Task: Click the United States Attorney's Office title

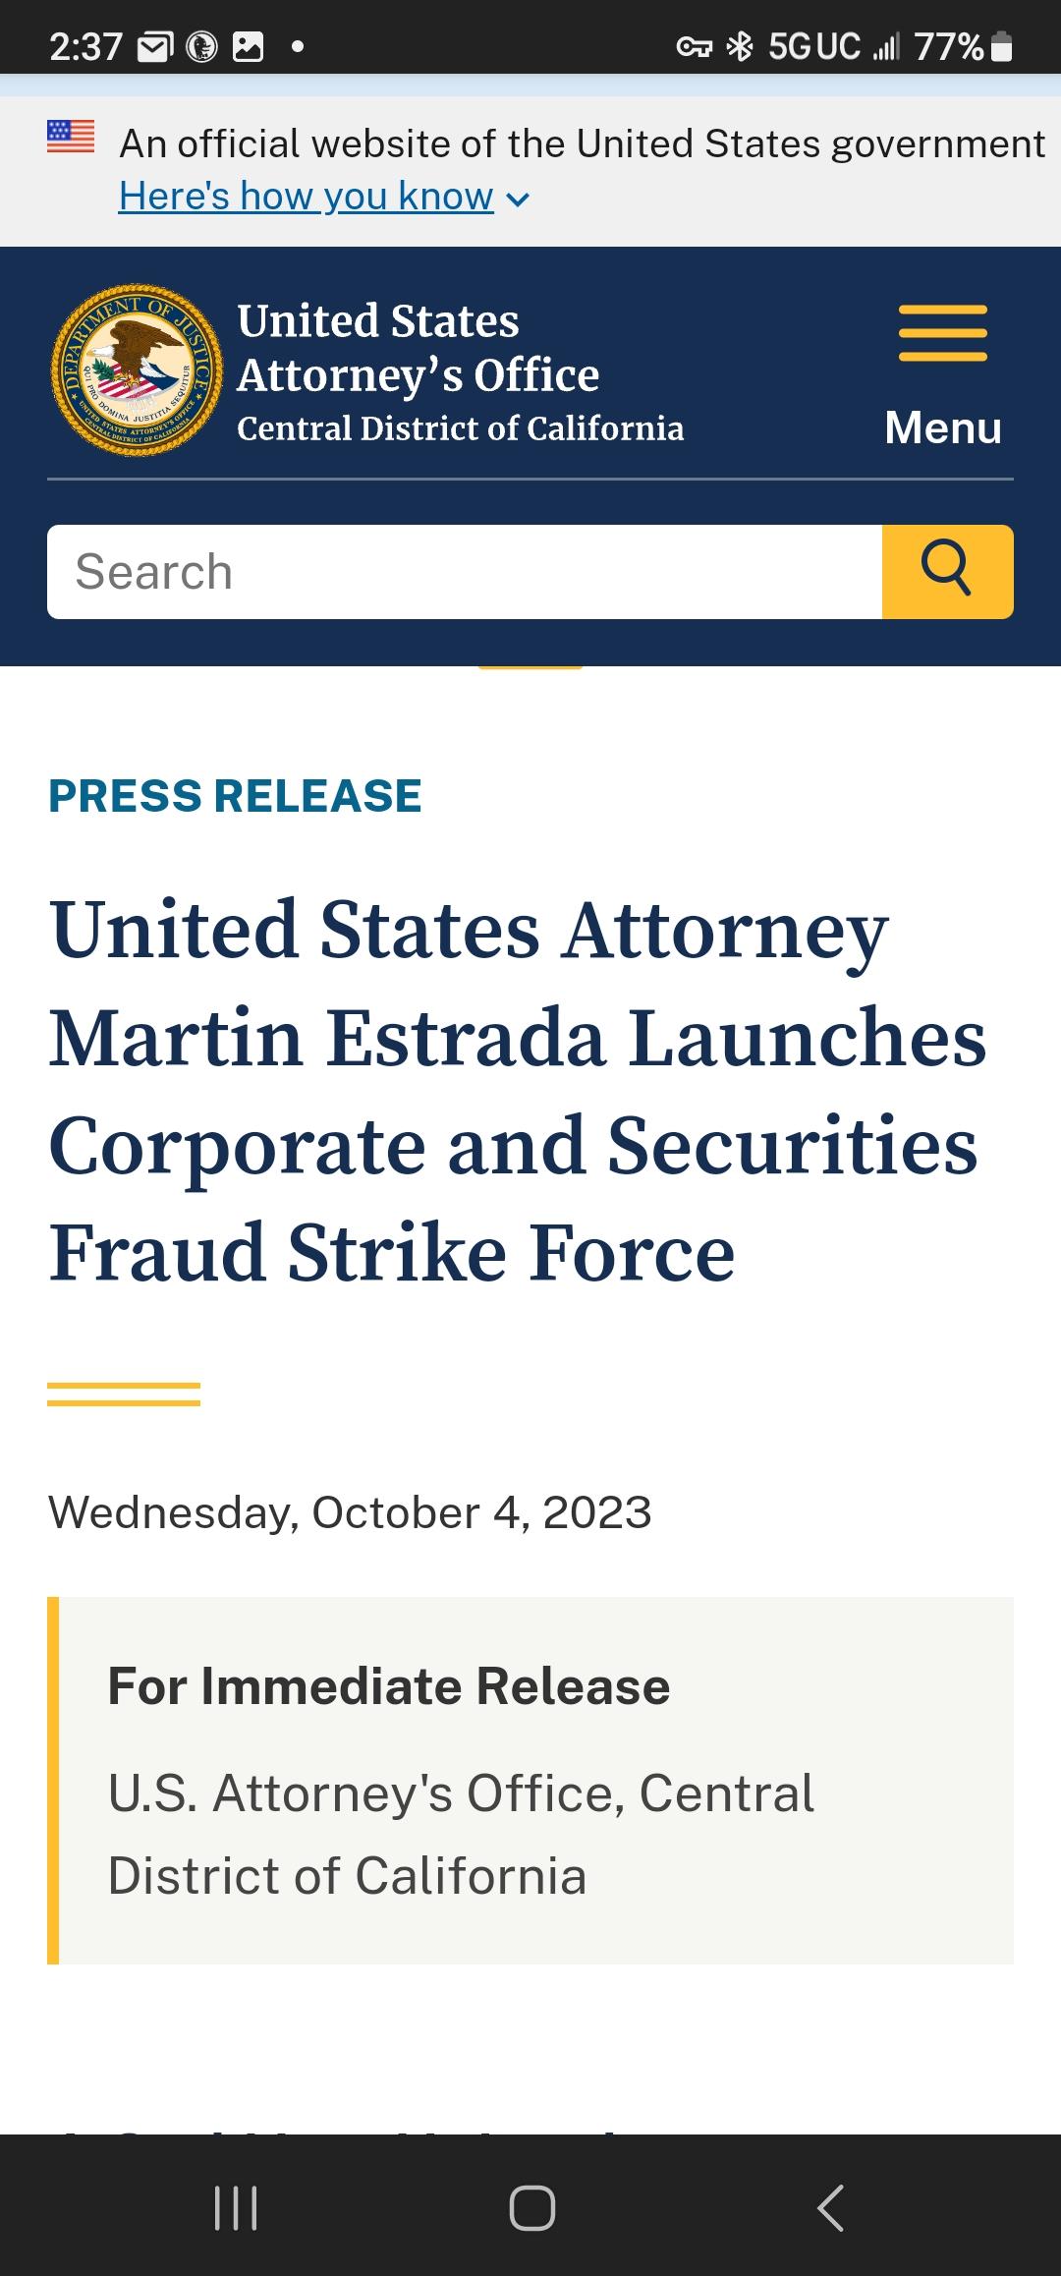Action: click(418, 348)
